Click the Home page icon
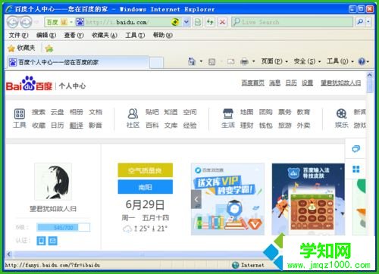This screenshot has width=379, height=274. coord(192,61)
